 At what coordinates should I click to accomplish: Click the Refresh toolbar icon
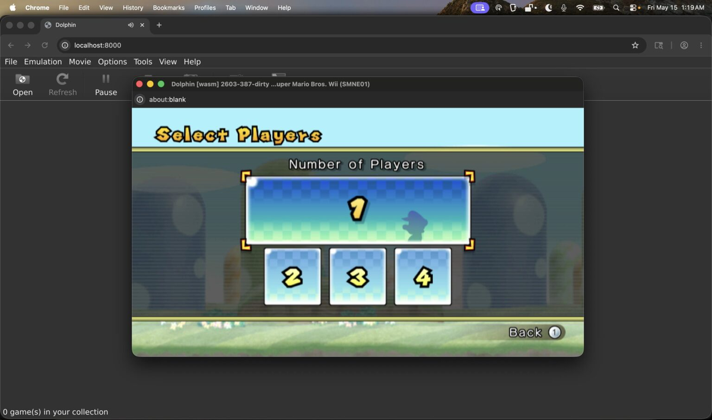(62, 84)
